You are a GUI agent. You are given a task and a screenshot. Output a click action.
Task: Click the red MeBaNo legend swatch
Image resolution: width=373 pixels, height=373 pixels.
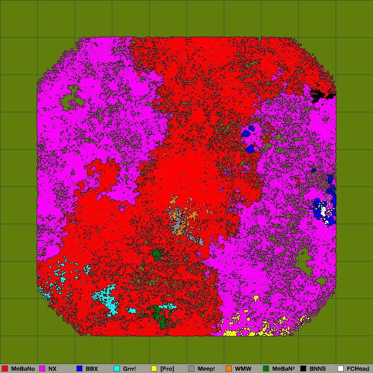5,369
